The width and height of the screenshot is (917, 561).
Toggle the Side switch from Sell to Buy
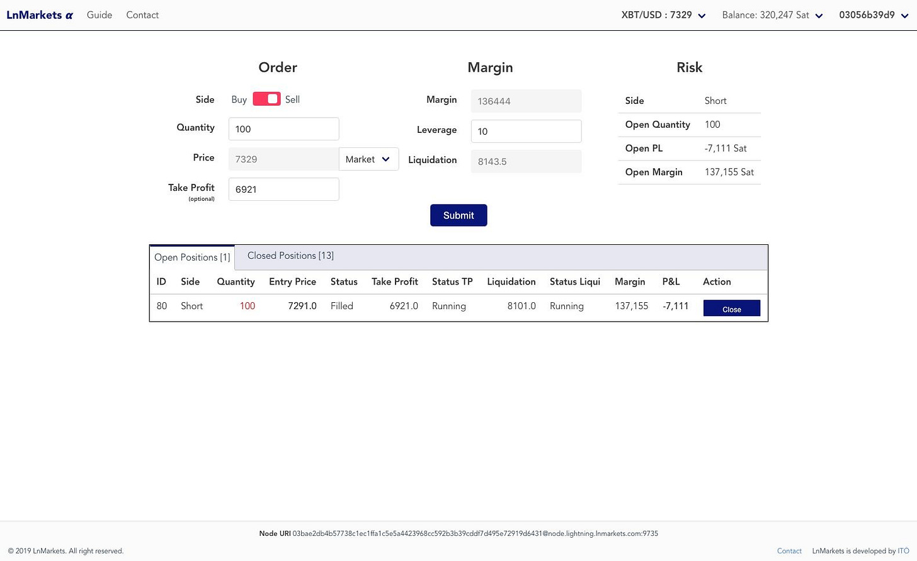[266, 99]
